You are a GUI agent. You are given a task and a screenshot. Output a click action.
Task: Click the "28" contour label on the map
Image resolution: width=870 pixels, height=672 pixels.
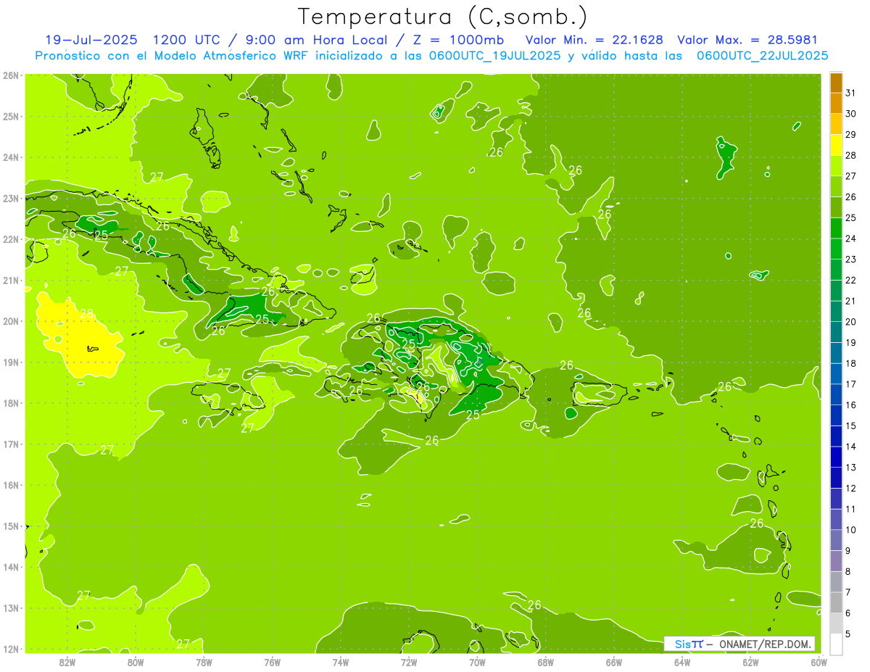(x=87, y=314)
